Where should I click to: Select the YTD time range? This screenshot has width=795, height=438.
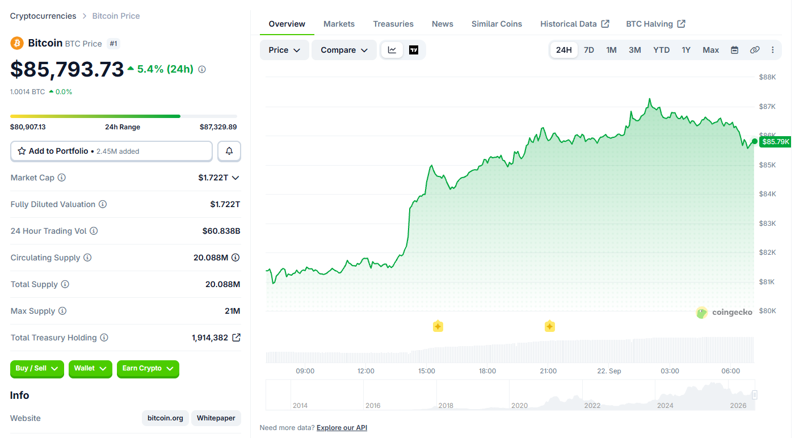click(x=661, y=50)
